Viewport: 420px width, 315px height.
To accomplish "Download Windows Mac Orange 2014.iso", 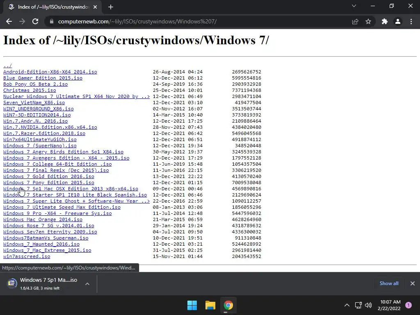I will [43, 220].
